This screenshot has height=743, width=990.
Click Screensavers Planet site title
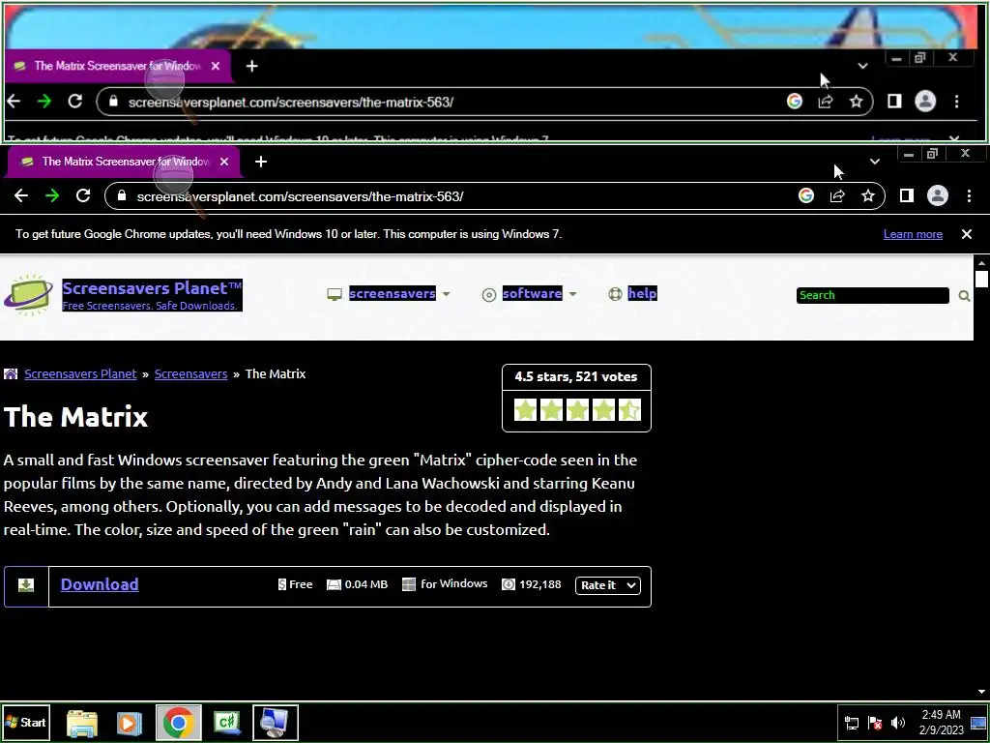click(152, 288)
